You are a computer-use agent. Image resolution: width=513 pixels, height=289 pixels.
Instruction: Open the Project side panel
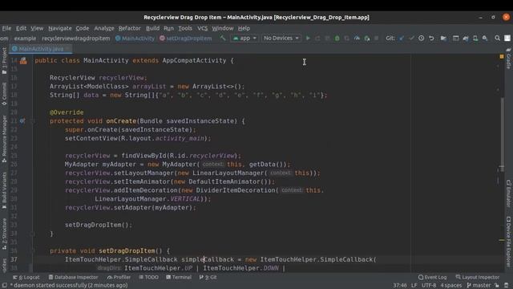click(4, 61)
